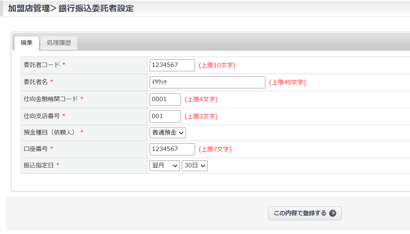Viewport: 410px width, 234px height.
Task: Open the 30日 day dropdown
Action: tap(195, 166)
